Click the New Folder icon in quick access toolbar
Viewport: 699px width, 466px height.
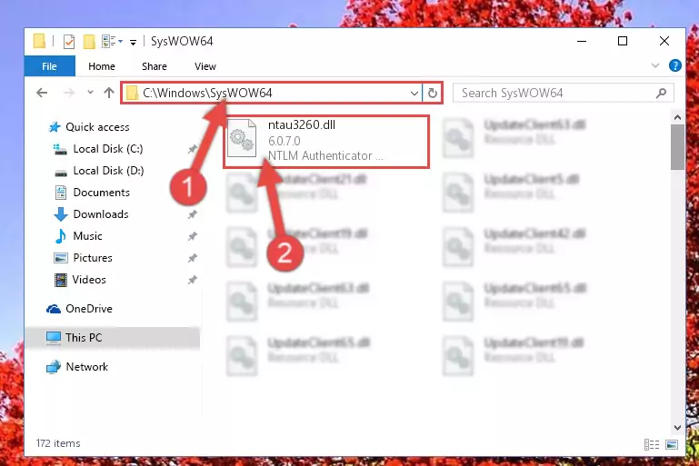click(89, 42)
